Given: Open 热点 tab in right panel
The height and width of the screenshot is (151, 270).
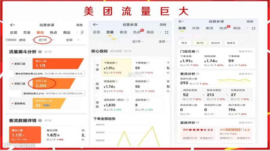Looking at the screenshot, I should pos(223,28).
